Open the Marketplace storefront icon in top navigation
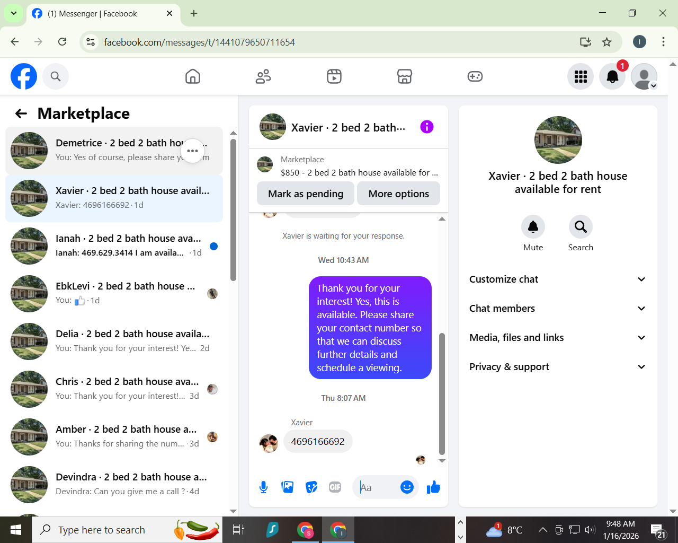 click(405, 76)
